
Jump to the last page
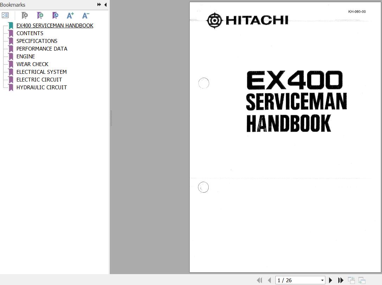coord(340,280)
